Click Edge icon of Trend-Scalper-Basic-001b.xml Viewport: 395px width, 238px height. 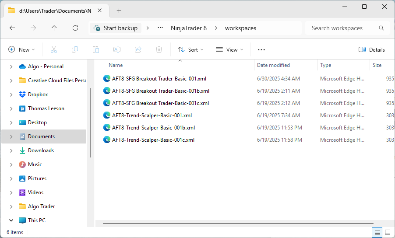pos(107,127)
